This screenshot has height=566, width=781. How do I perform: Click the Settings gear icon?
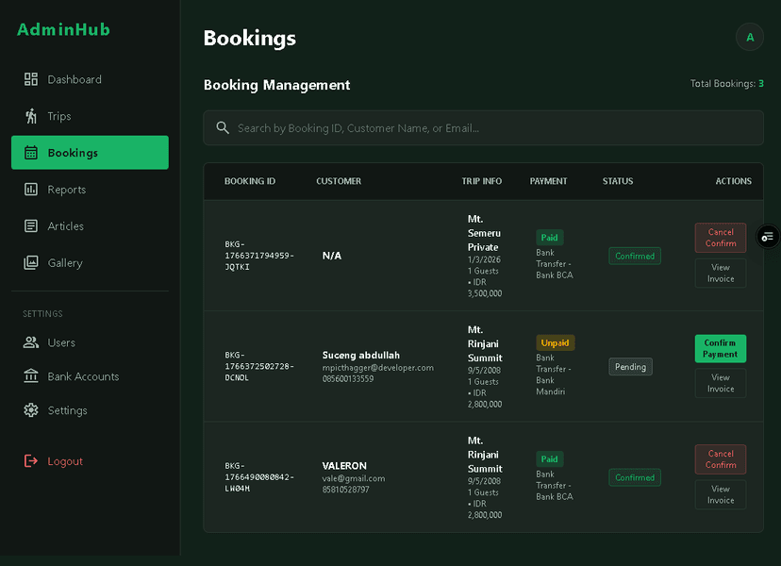coord(31,410)
